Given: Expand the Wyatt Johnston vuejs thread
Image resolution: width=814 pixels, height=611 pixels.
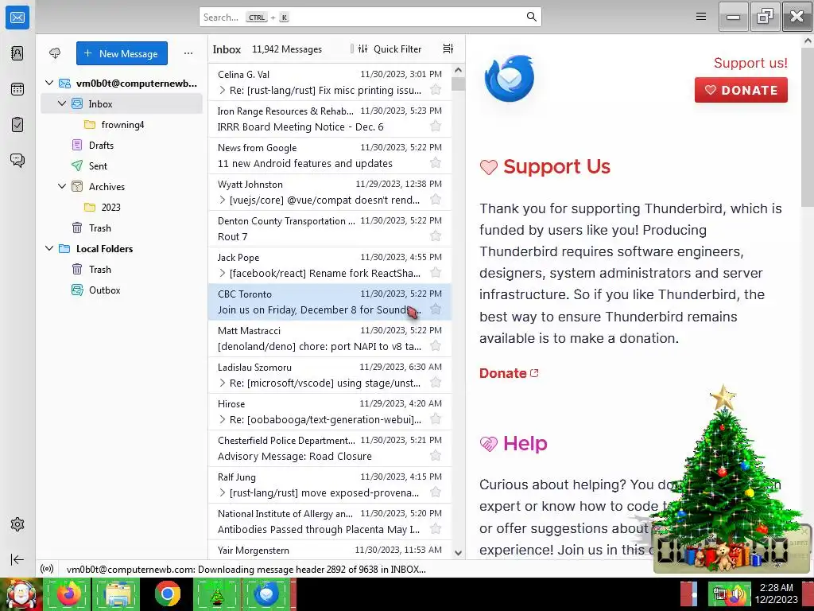Looking at the screenshot, I should (x=223, y=200).
